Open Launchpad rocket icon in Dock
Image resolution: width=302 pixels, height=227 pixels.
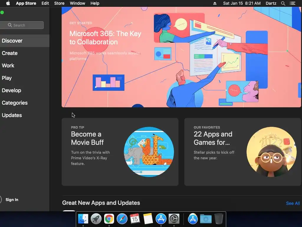pos(96,219)
